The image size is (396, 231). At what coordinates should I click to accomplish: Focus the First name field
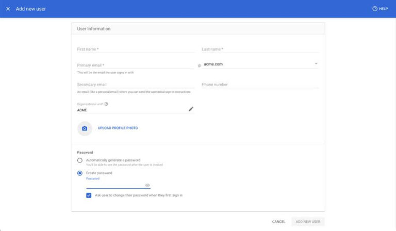(x=135, y=49)
